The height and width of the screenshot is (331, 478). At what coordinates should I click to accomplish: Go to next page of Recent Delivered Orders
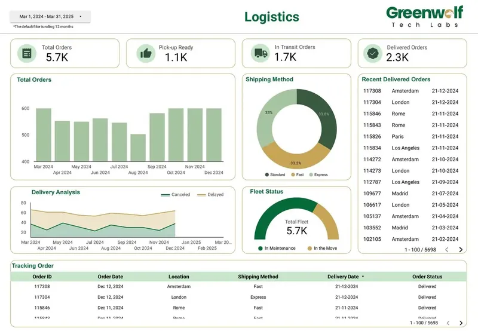pos(461,250)
